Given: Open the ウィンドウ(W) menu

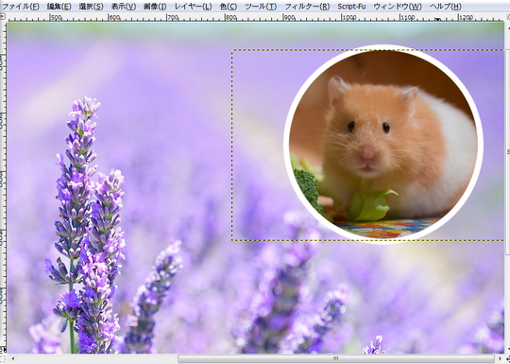Looking at the screenshot, I should coord(397,7).
